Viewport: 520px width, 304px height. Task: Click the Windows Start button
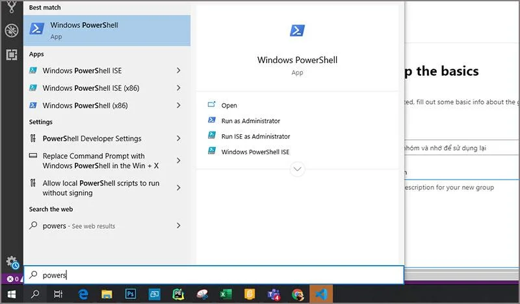point(12,294)
